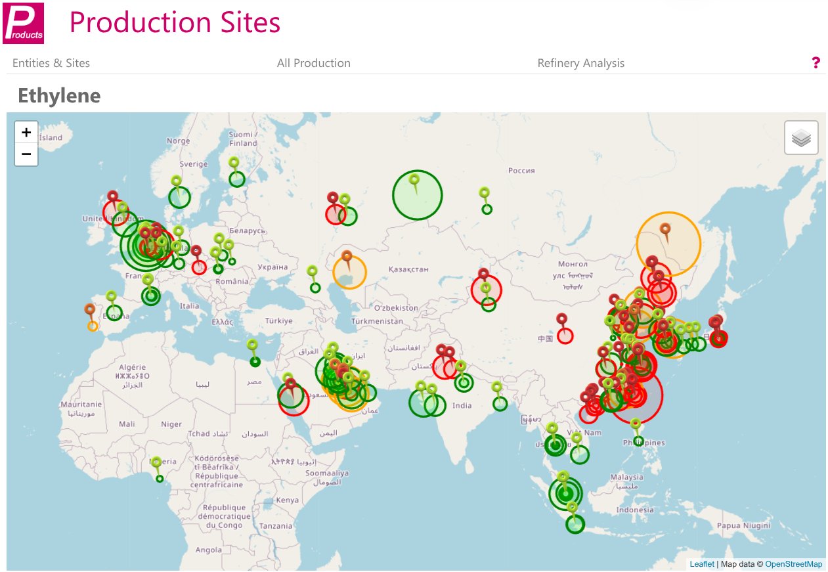
Task: Click the Products logo icon
Action: pyautogui.click(x=24, y=24)
